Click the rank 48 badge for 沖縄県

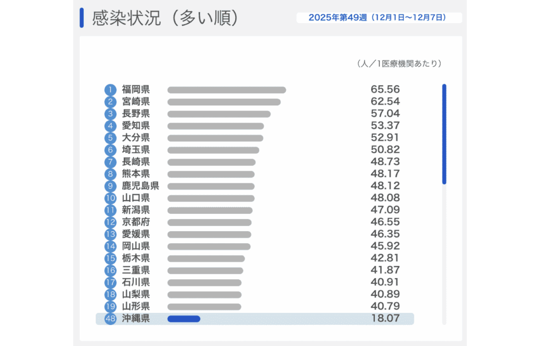(x=110, y=319)
